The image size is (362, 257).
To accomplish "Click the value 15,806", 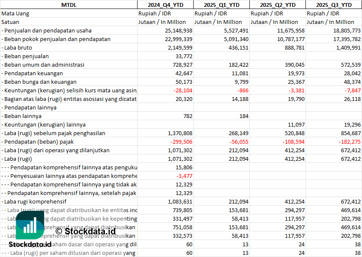I will click(184, 167).
